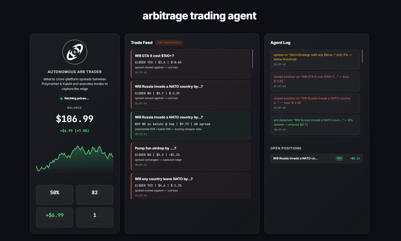The width and height of the screenshot is (401, 241).
Task: Open the Pump.fun airdrop trade card
Action: (190, 156)
